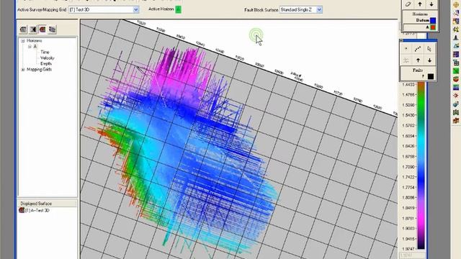
Task: Collapse the Horizons tree node
Action: 23,41
